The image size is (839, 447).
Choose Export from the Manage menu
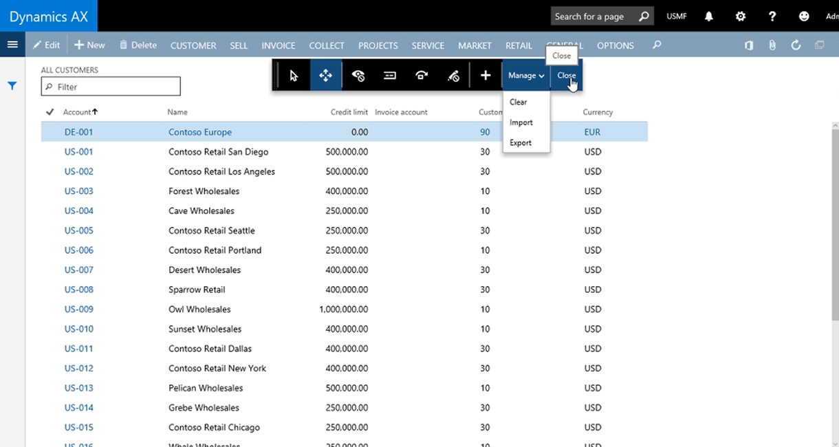pyautogui.click(x=521, y=143)
